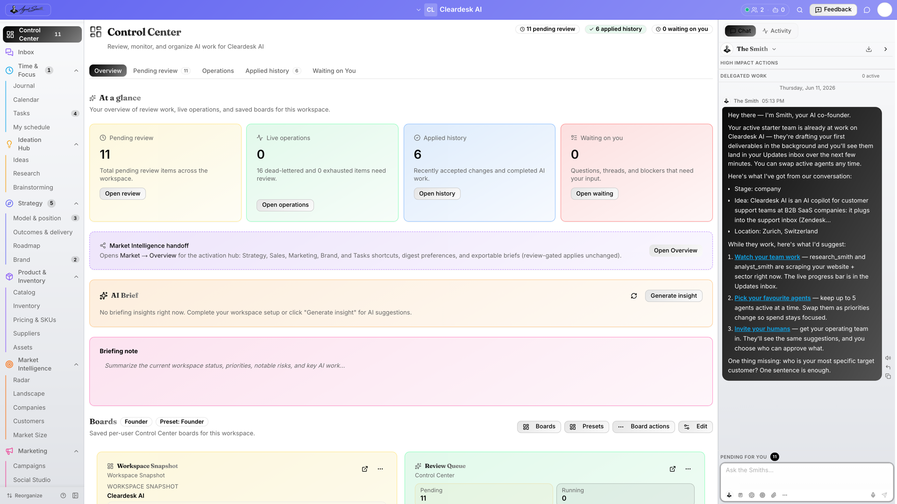The height and width of the screenshot is (504, 897).
Task: Reply to the Smith message with reply icon
Action: pyautogui.click(x=888, y=367)
